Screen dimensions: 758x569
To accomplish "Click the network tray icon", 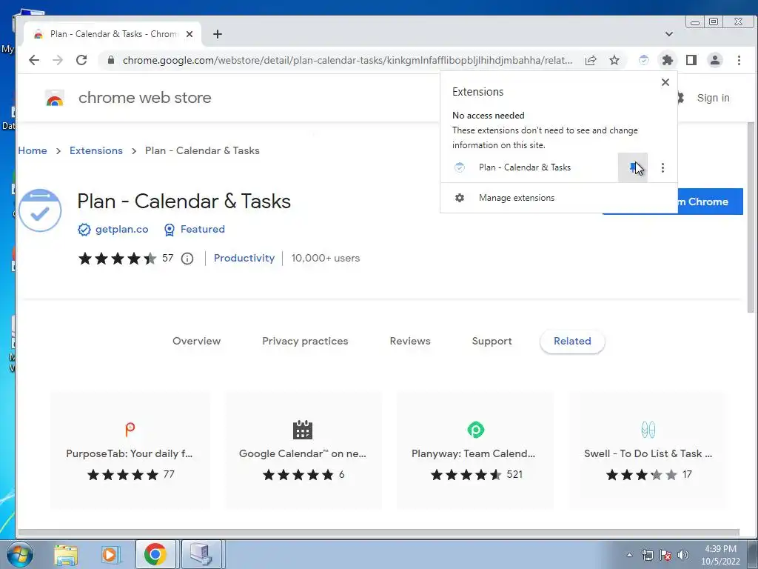I will click(x=647, y=555).
